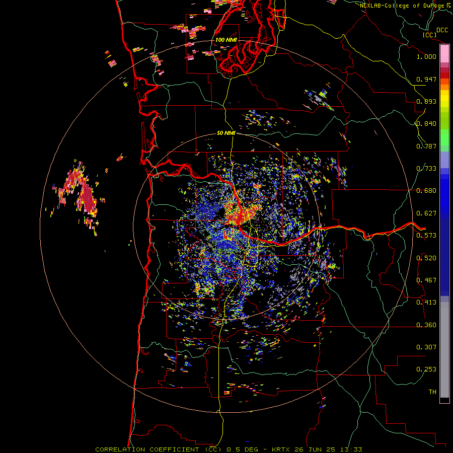The image size is (453, 453).
Task: Click the TH label near the scale bottom
Action: pos(432,392)
